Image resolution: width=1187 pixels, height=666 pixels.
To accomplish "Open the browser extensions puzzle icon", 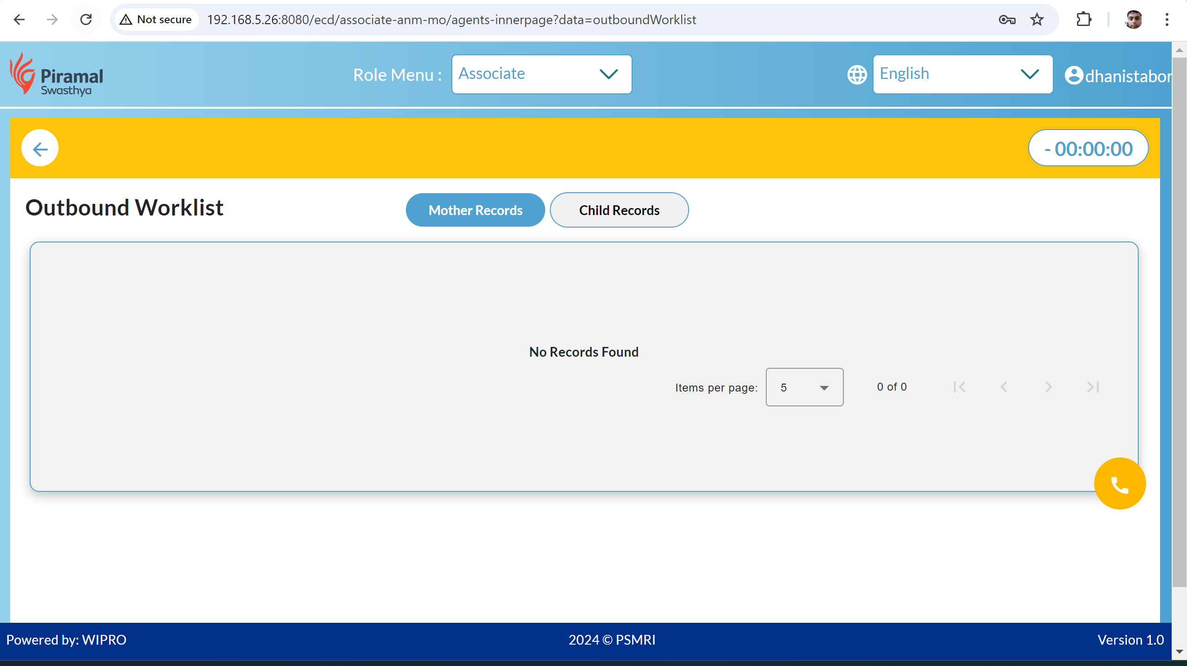I will tap(1083, 20).
